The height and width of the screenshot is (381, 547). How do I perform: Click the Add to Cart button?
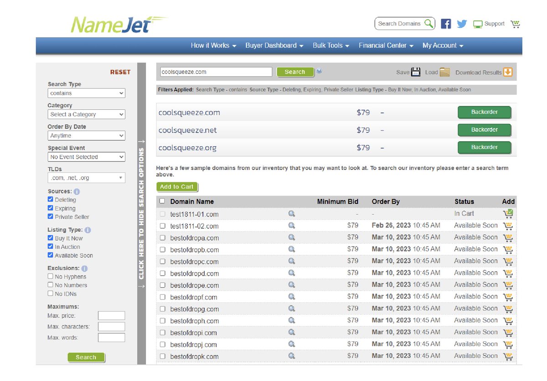pyautogui.click(x=177, y=187)
